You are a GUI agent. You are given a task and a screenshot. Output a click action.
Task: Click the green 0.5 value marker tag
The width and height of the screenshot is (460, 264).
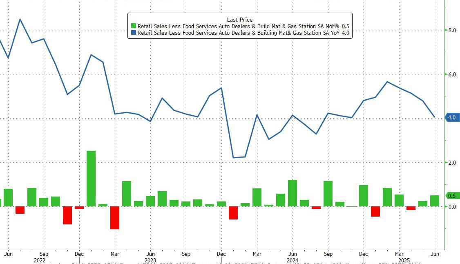452,196
